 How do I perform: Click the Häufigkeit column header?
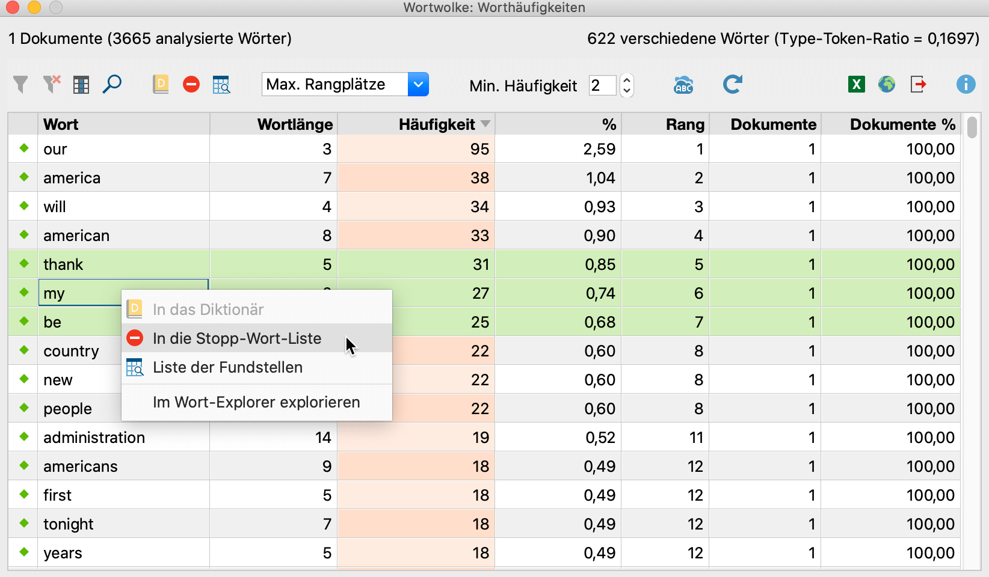click(416, 124)
